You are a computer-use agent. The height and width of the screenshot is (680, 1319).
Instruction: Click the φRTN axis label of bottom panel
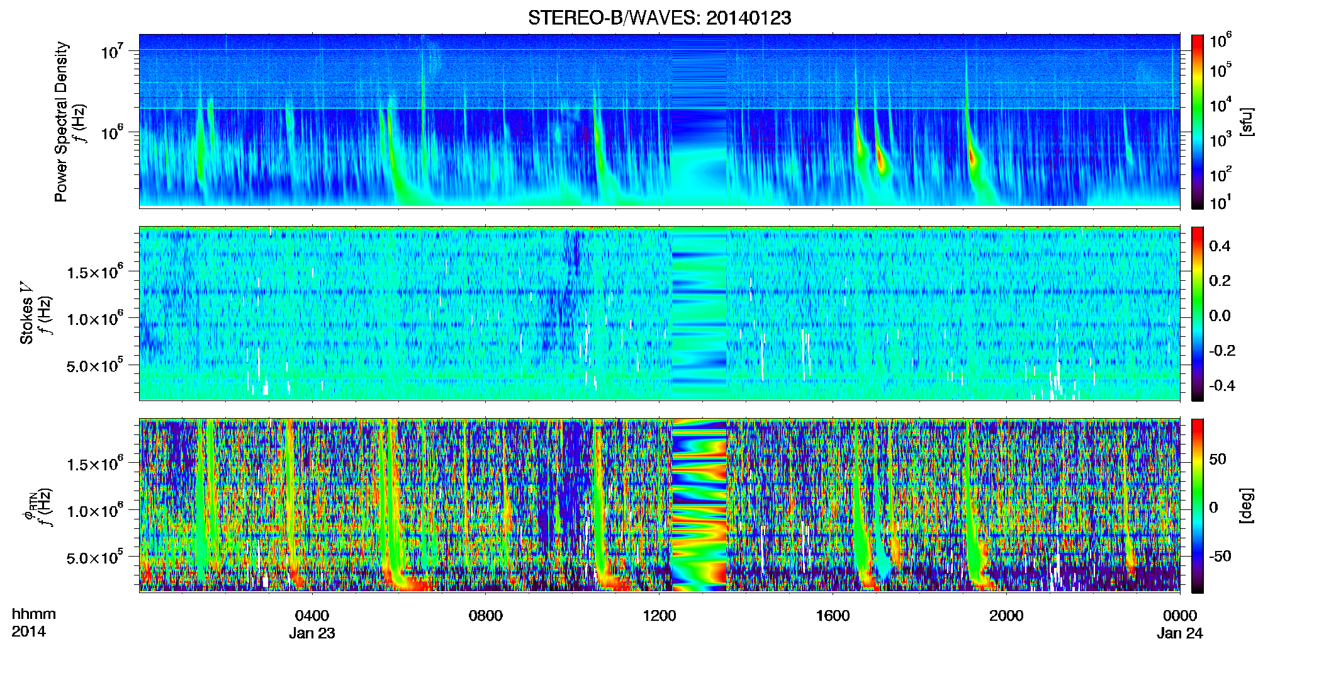(x=28, y=506)
